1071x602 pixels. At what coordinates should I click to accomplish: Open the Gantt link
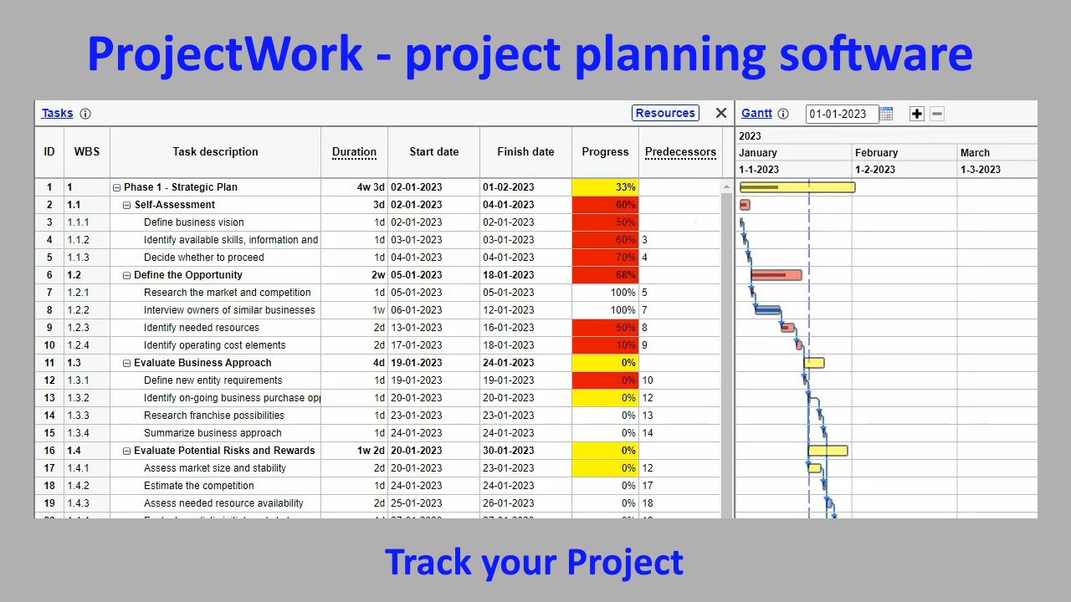coord(756,113)
